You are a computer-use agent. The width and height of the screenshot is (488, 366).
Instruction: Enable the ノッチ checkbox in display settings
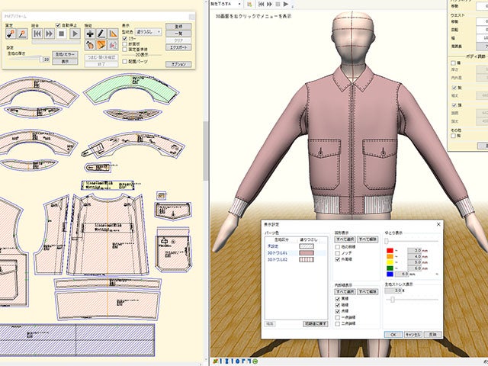[338, 253]
